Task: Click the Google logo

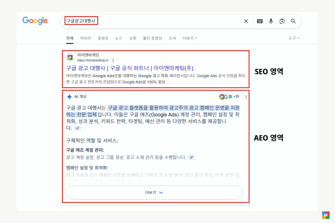Action: (x=35, y=21)
